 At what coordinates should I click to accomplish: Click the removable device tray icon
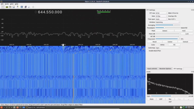[x=174, y=107]
